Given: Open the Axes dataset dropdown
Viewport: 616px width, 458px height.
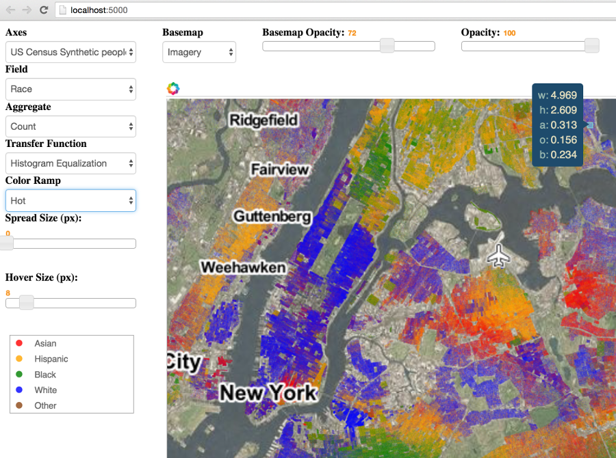Looking at the screenshot, I should [70, 52].
